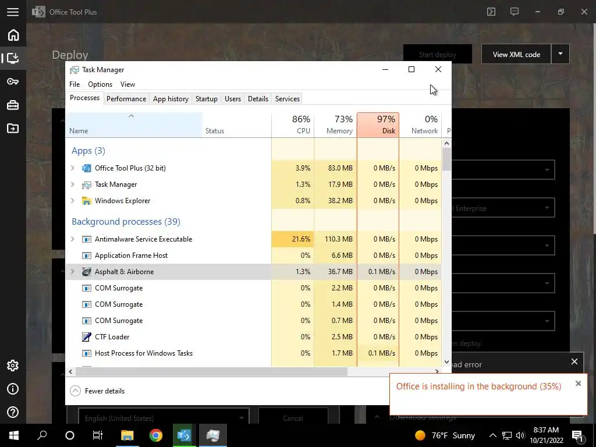Sort by CPU column header
596x447 pixels.
click(293, 125)
